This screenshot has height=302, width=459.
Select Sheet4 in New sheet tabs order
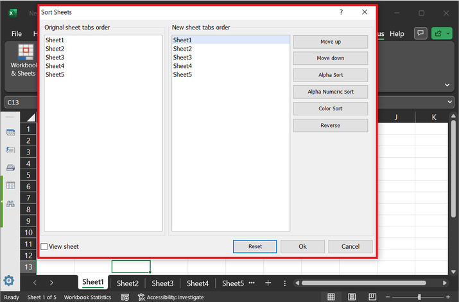[230, 66]
